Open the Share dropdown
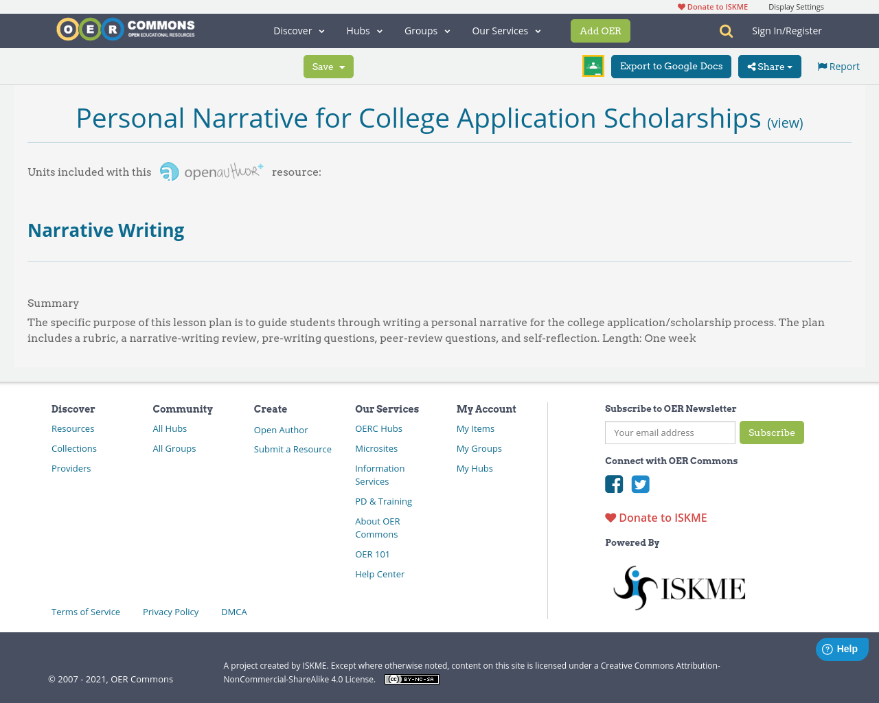Screen dimensions: 879x703 (769, 66)
